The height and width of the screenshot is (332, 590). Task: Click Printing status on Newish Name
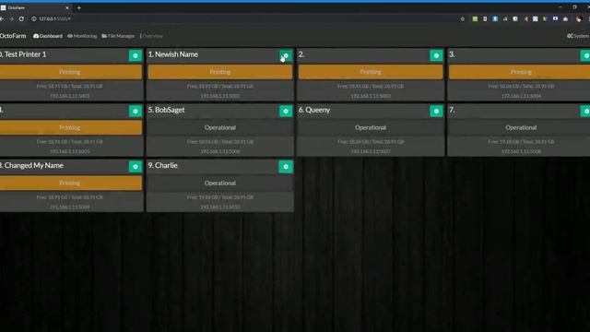(220, 72)
